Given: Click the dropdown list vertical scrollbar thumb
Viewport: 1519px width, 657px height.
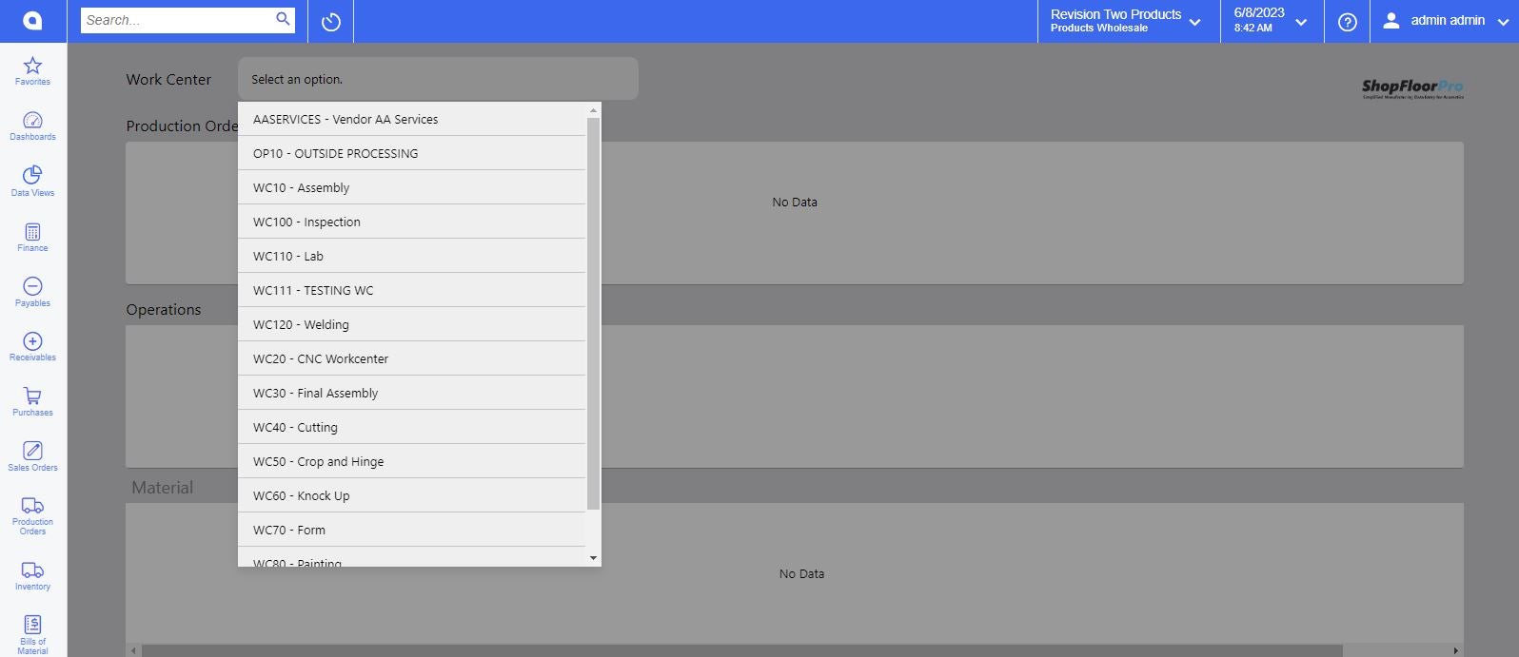Looking at the screenshot, I should (x=594, y=314).
